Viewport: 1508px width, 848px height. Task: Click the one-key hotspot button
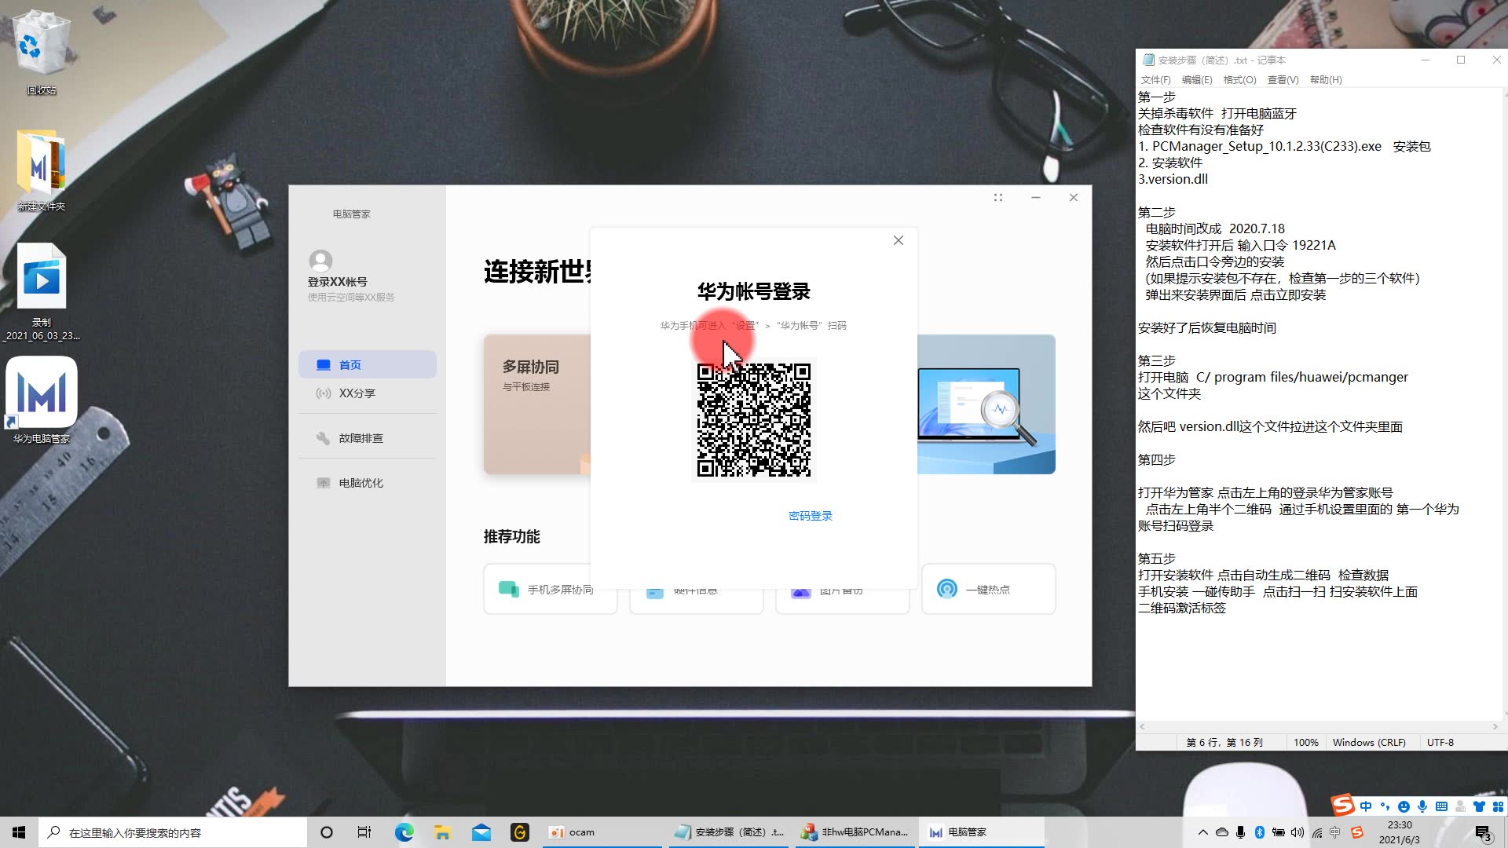988,589
